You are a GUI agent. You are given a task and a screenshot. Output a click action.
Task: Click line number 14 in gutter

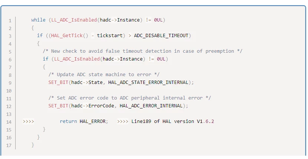[x=9, y=122]
